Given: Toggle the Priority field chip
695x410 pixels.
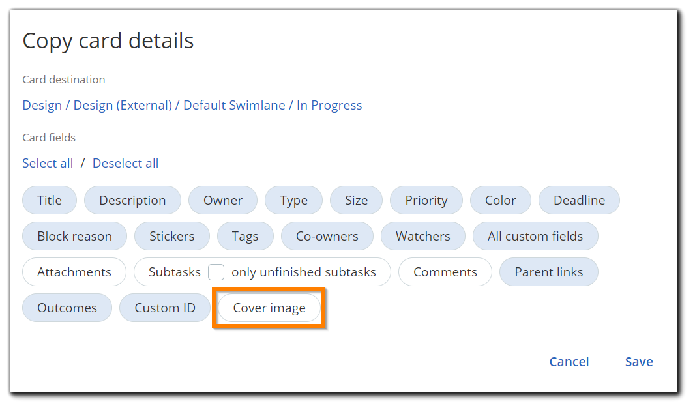Looking at the screenshot, I should point(426,200).
